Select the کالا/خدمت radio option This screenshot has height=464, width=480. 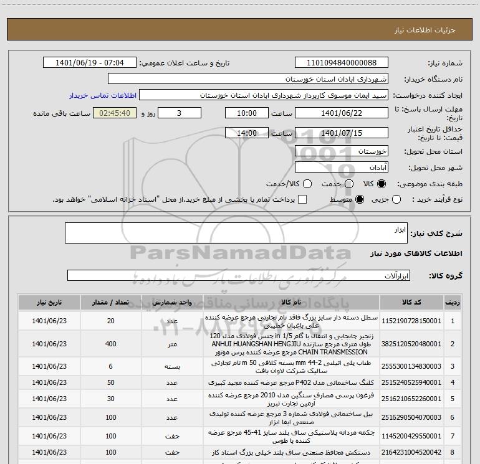click(x=307, y=184)
